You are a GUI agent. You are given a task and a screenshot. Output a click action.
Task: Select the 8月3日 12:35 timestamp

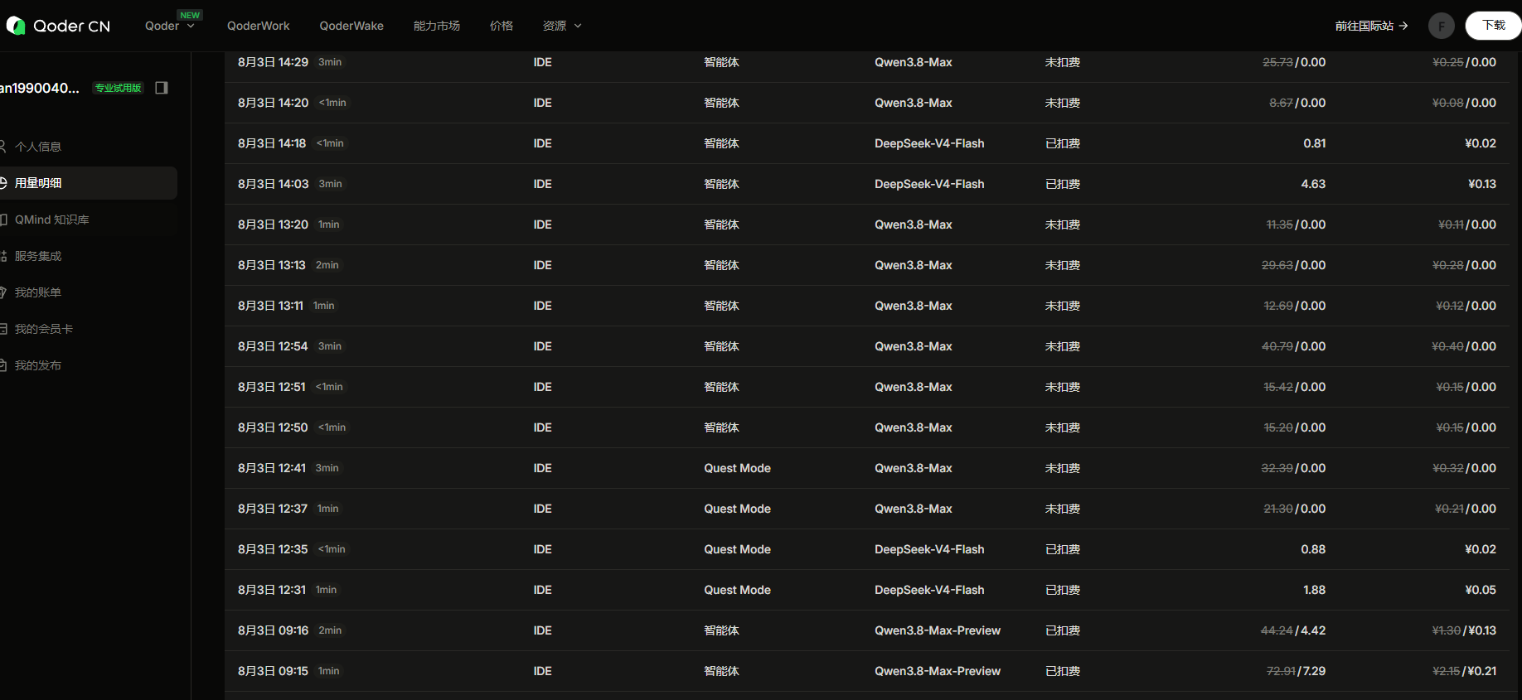tap(273, 549)
